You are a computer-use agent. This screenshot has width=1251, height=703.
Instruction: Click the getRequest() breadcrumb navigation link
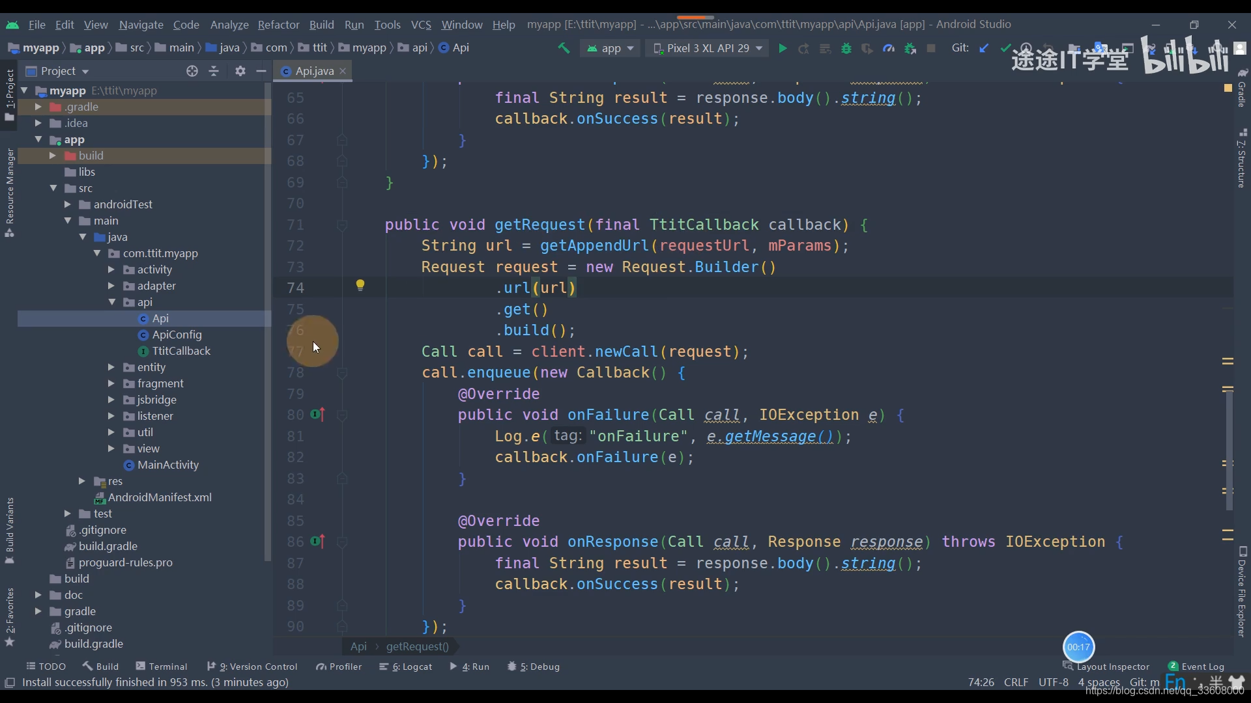(x=418, y=646)
